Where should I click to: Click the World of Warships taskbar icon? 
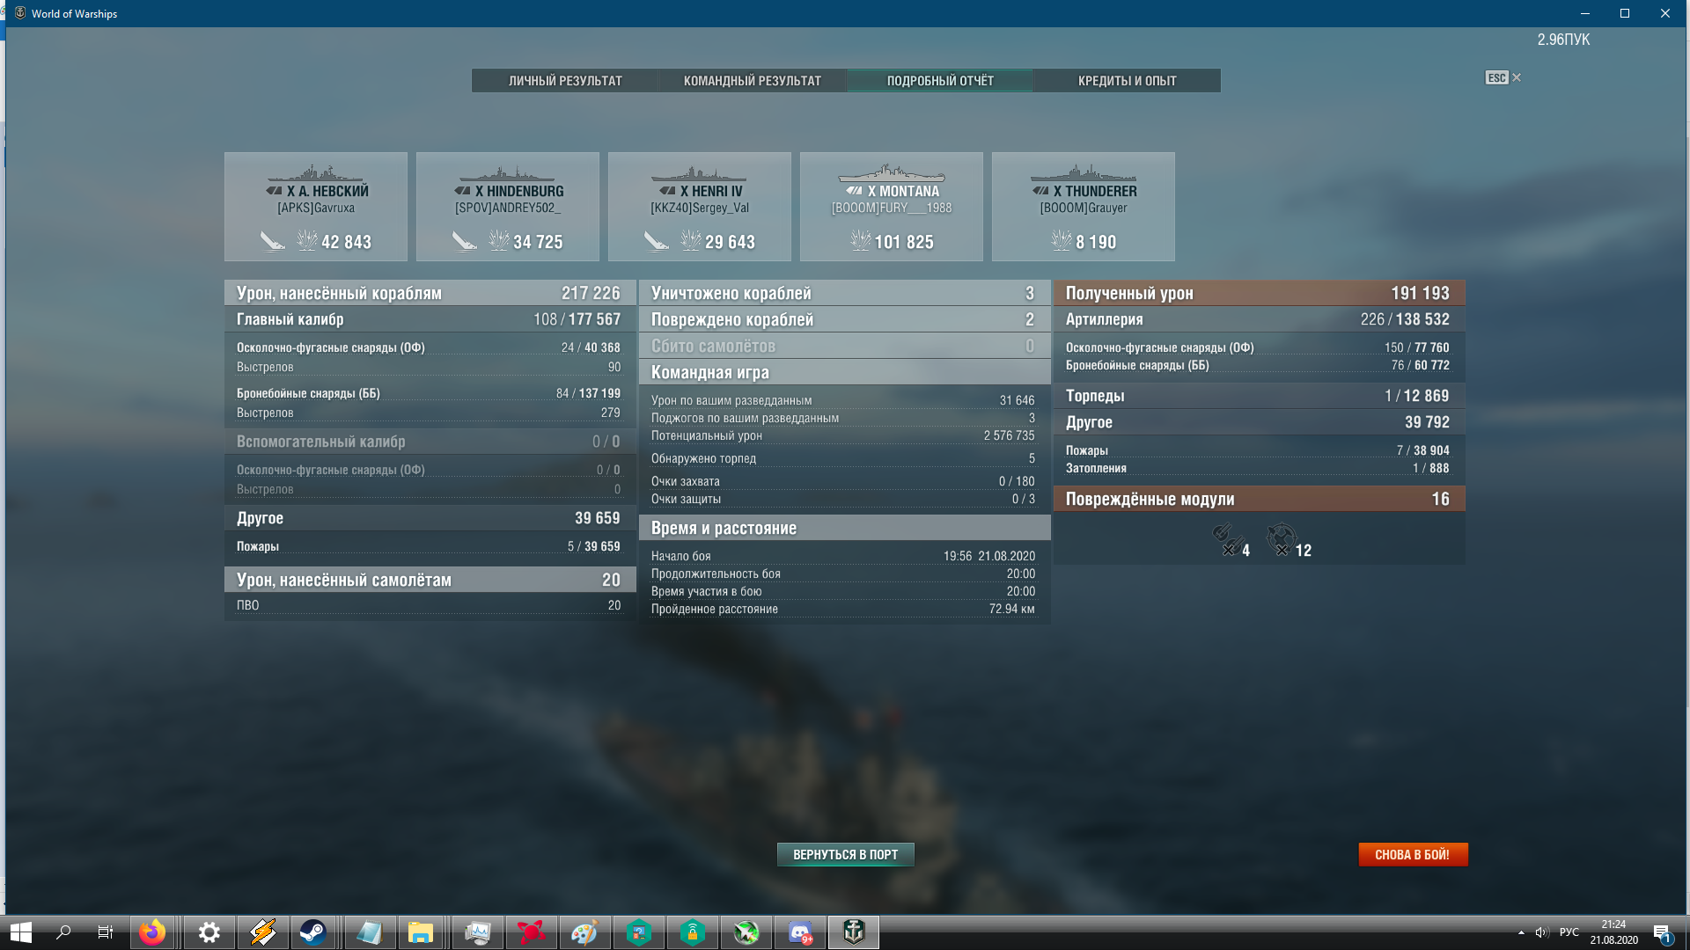[854, 932]
